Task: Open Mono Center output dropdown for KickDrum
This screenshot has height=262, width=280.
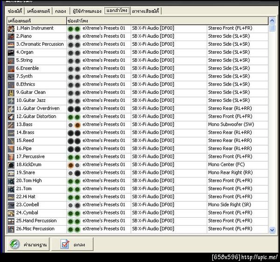Action: 238,165
